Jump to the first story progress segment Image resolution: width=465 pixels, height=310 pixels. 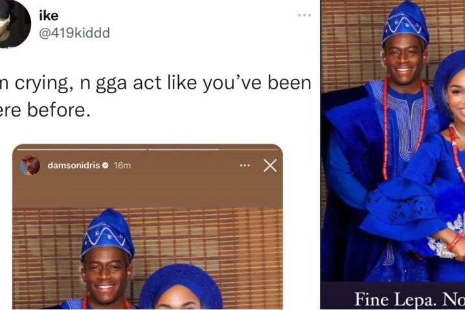[82, 149]
